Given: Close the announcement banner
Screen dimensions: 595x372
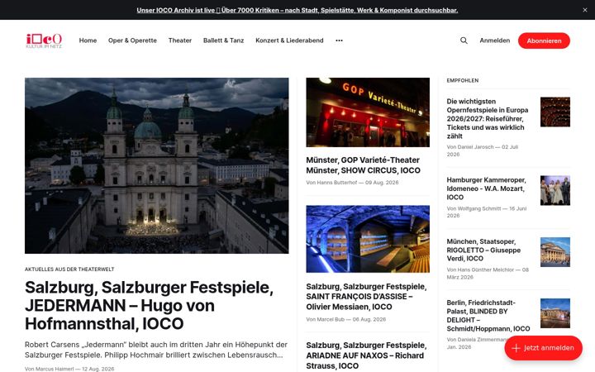Looking at the screenshot, I should (x=585, y=10).
